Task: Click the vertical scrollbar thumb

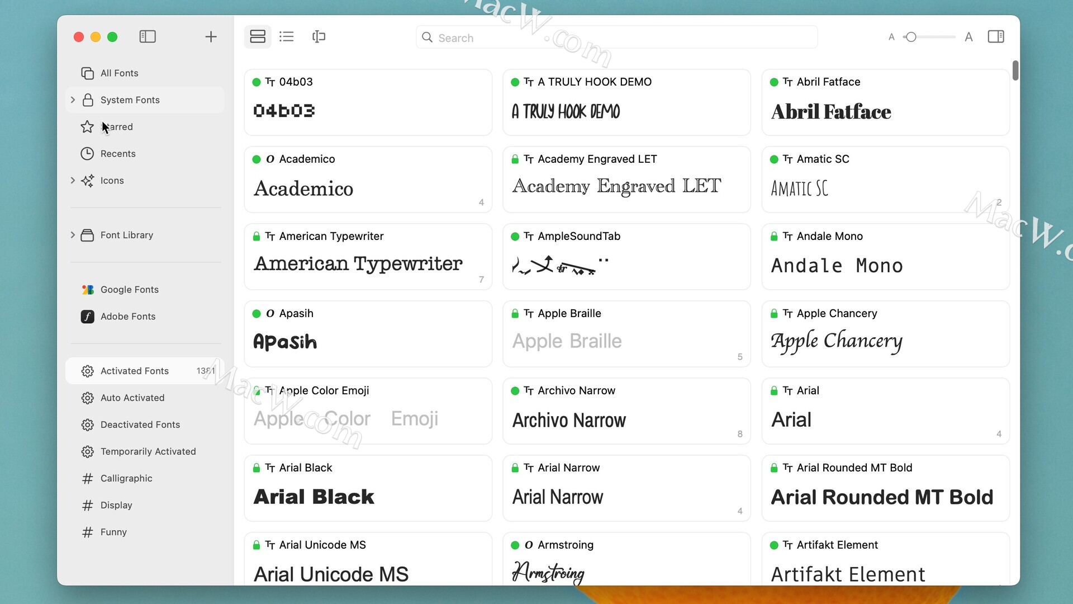Action: 1015,70
